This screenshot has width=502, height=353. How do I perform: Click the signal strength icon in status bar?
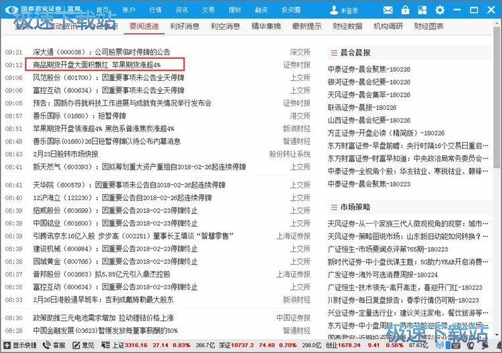440,346
